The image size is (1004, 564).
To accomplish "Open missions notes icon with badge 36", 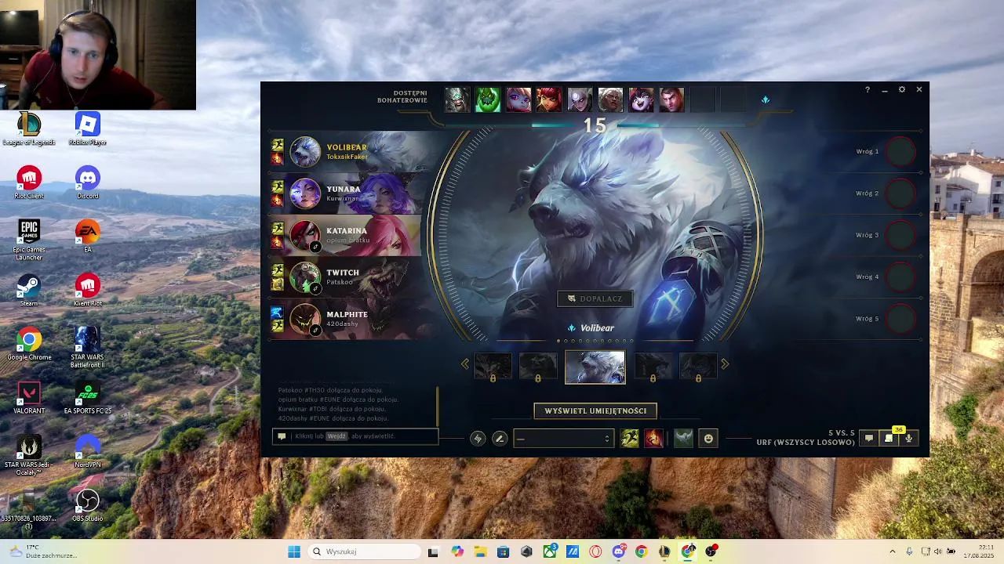I will [889, 438].
